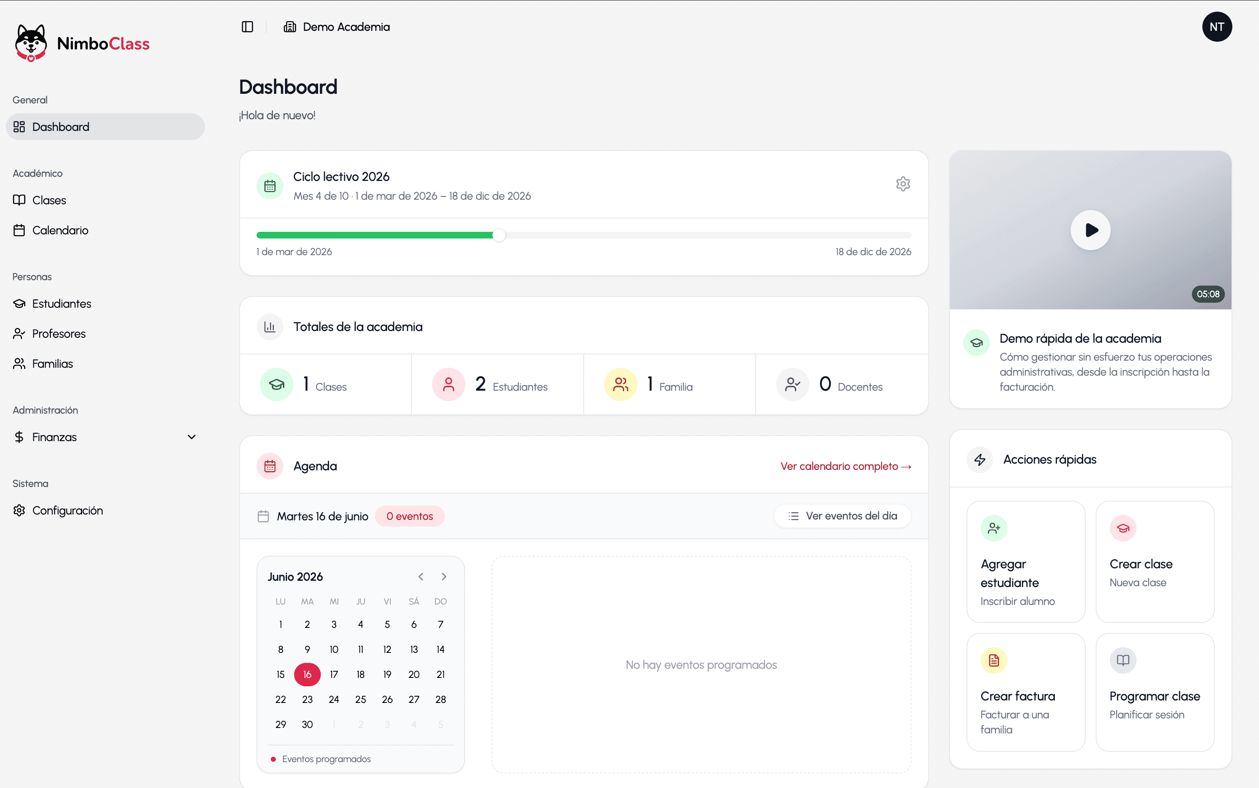The image size is (1259, 788).
Task: Click 'Ciclo lectivo 2026' heading
Action: point(341,177)
